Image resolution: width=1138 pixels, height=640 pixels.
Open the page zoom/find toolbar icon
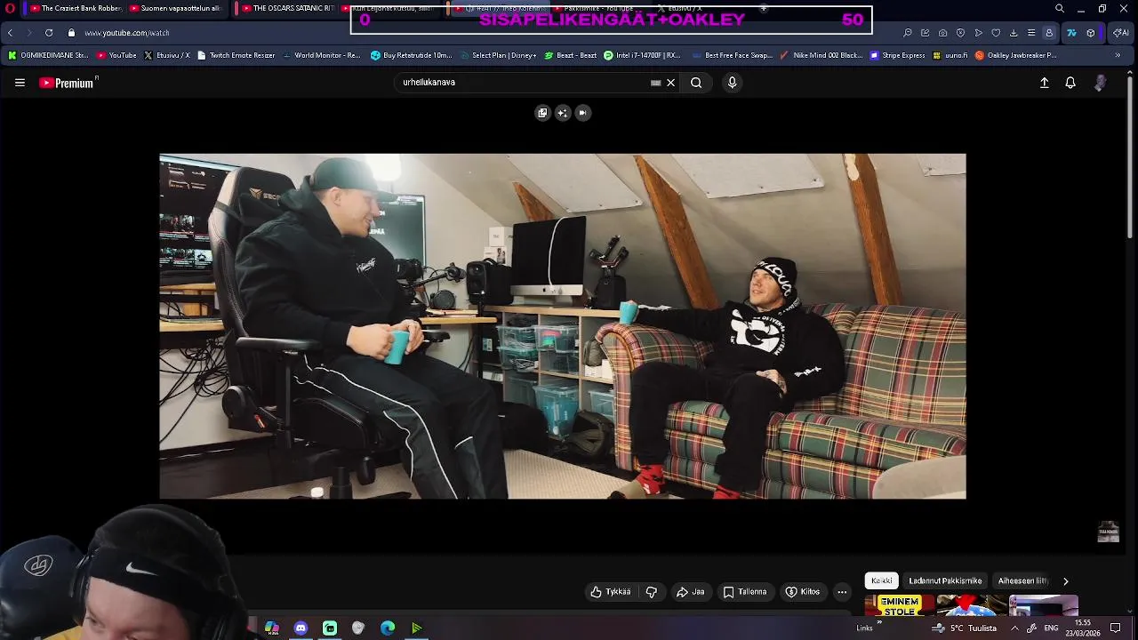point(907,33)
